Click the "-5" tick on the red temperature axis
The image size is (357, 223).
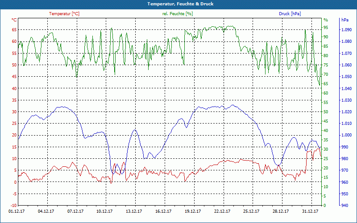tap(15, 194)
